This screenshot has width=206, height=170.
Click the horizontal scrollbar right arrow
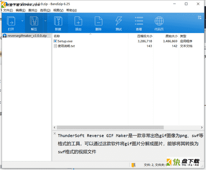[202, 127]
